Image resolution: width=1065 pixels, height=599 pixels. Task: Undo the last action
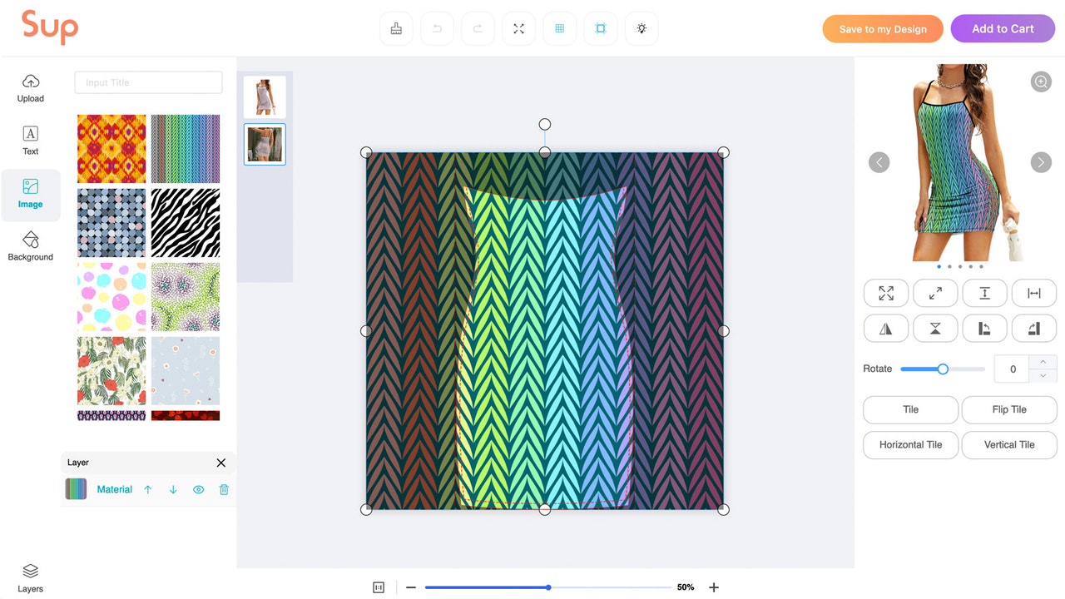point(437,28)
